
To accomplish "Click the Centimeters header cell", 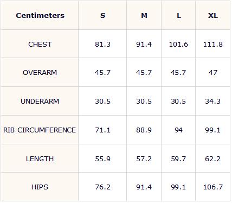I will point(40,15).
